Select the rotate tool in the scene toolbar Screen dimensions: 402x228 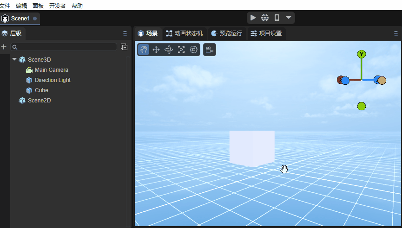click(169, 50)
